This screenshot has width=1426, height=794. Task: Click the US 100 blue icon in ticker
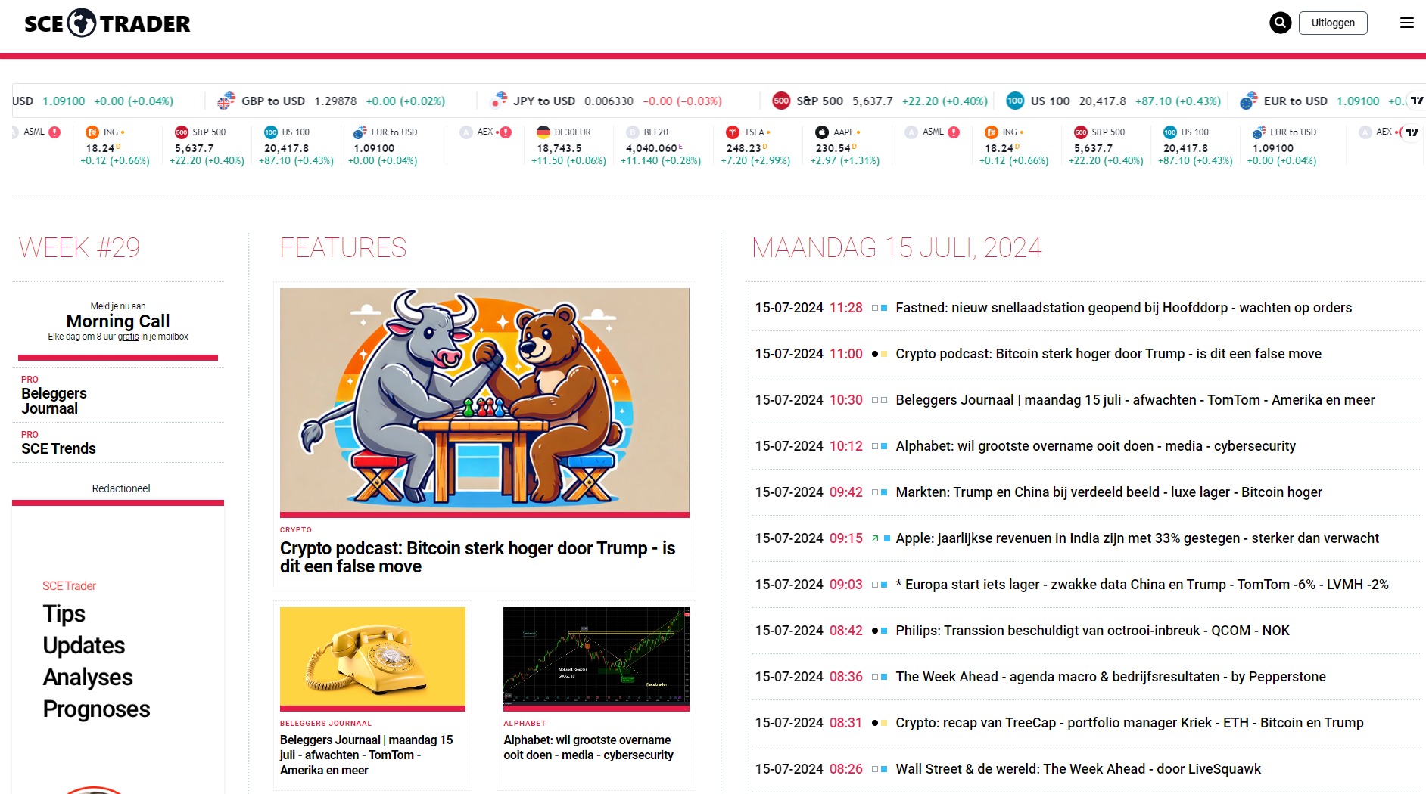[1015, 101]
